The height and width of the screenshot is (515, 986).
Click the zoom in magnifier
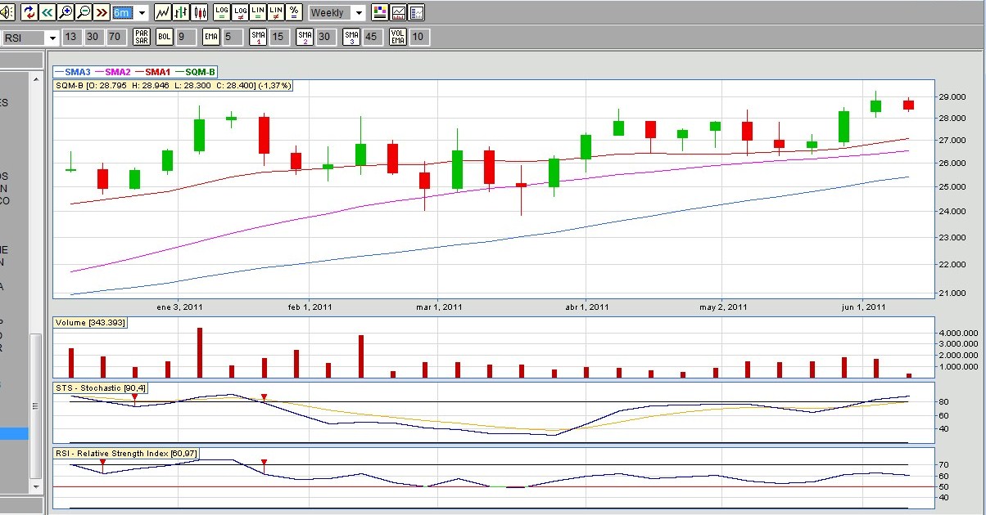[66, 12]
